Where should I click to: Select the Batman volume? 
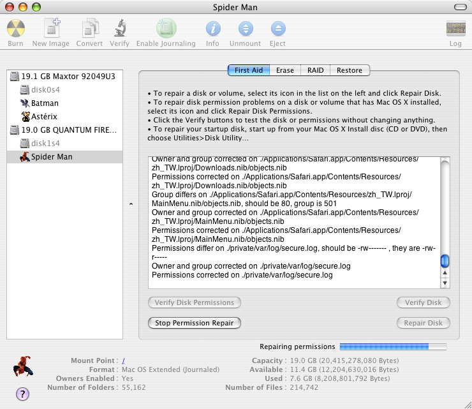64,103
